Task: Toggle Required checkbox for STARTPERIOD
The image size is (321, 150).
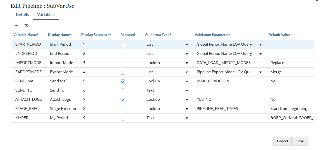Action: pyautogui.click(x=123, y=45)
